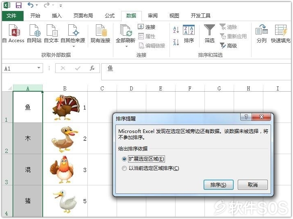Click the Select All corner triangle
Screen dimensions: 293x219
(x=9, y=88)
